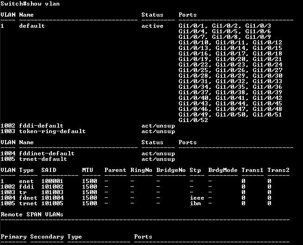The image size is (303, 245).
Task: Select the 'fddinet-default' VLAN name
Action: (47, 153)
